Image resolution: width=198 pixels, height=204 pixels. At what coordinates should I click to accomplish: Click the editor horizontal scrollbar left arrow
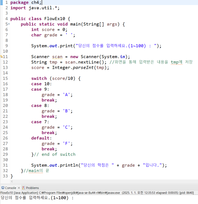[12, 181]
